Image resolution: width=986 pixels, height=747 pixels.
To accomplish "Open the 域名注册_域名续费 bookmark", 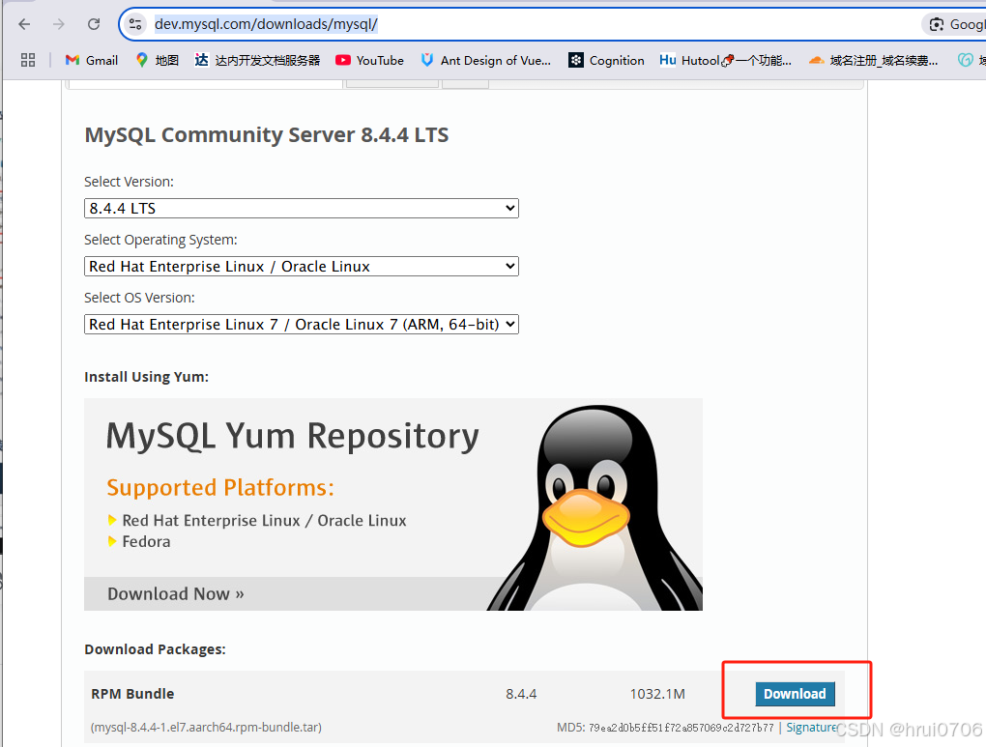I will pos(874,60).
